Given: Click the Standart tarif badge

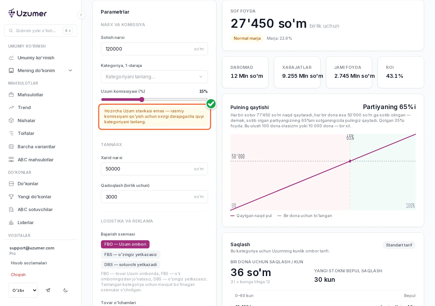Looking at the screenshot, I should click(399, 245).
